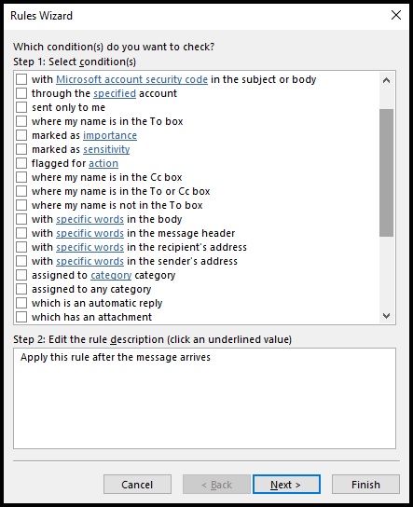The image size is (413, 507).
Task: Check the 'sent only to me' condition
Action: pos(21,107)
